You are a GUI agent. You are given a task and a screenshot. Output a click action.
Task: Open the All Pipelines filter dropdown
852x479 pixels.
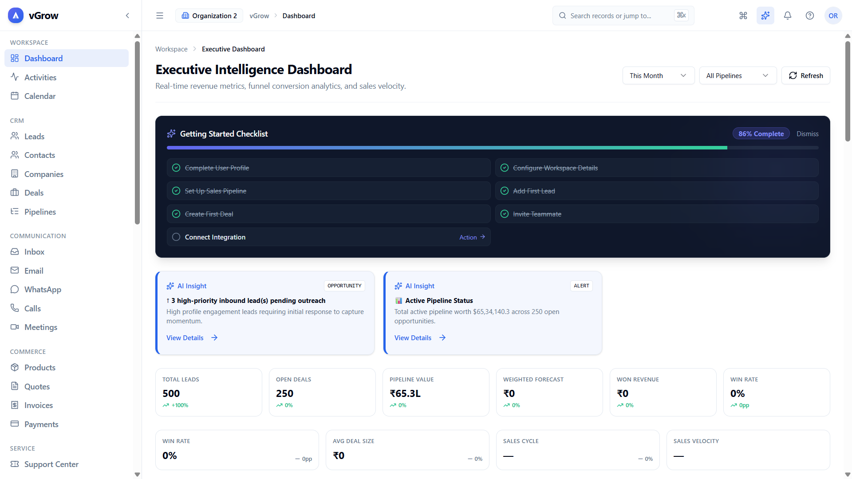click(738, 75)
